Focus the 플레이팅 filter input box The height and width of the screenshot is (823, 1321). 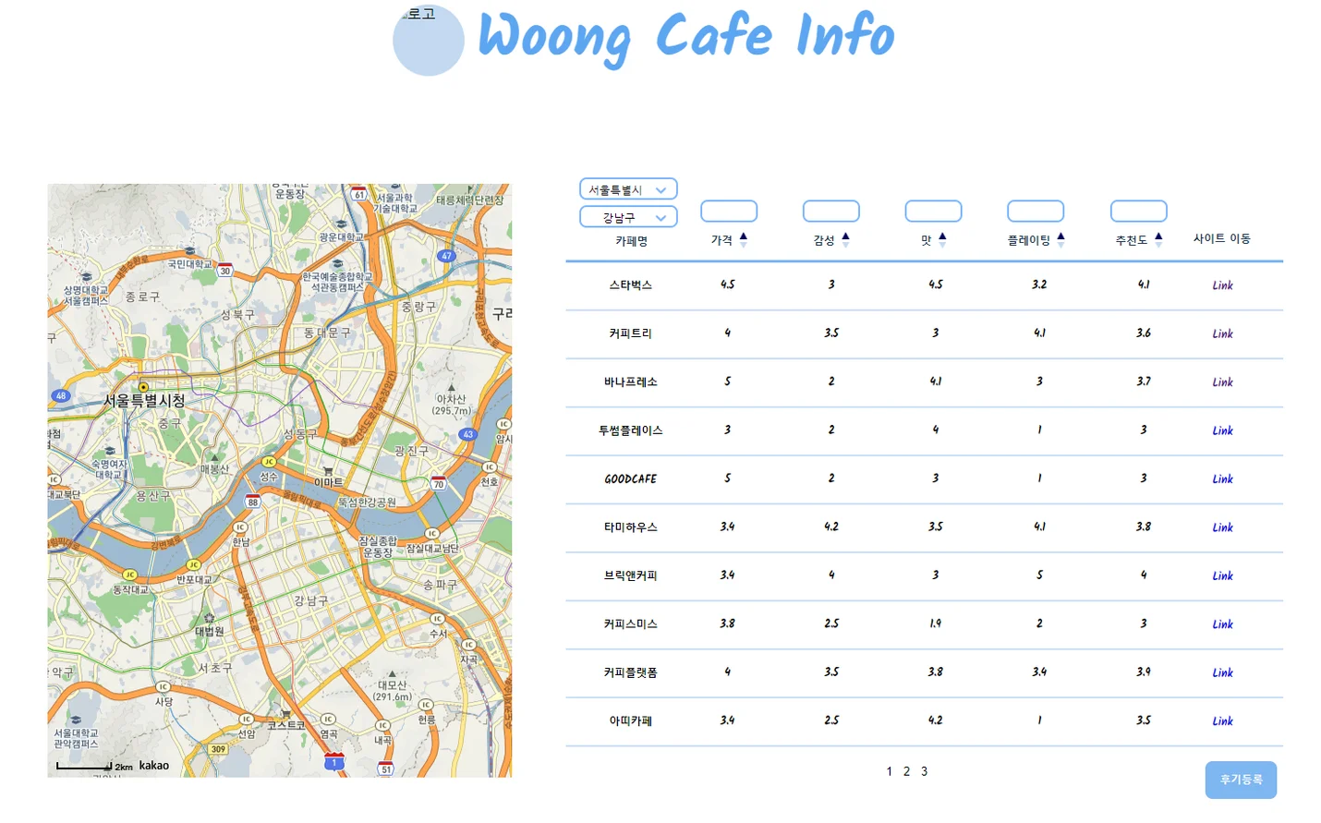point(1036,212)
